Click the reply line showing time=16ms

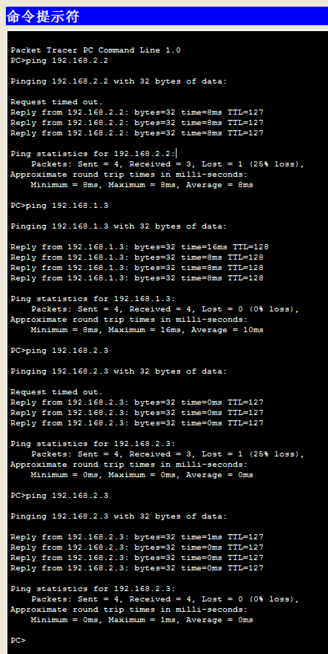tap(139, 247)
